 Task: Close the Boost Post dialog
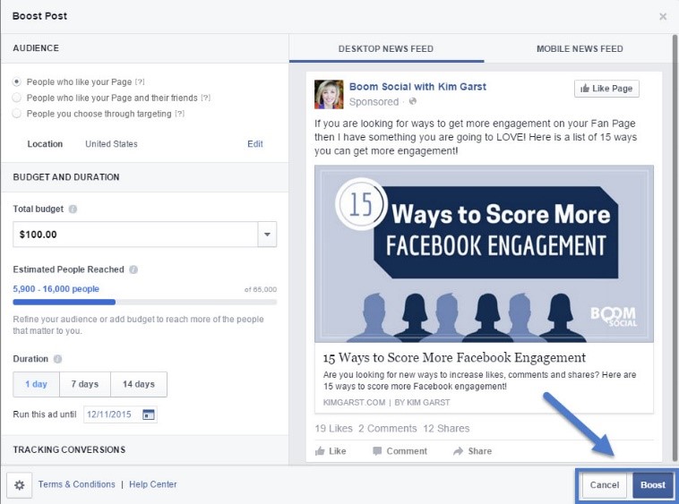point(663,16)
